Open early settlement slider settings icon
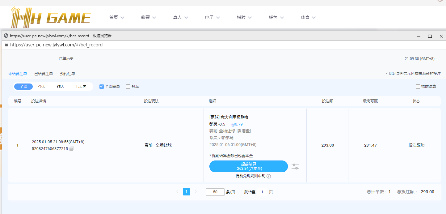The height and width of the screenshot is (214, 446). 295,167
